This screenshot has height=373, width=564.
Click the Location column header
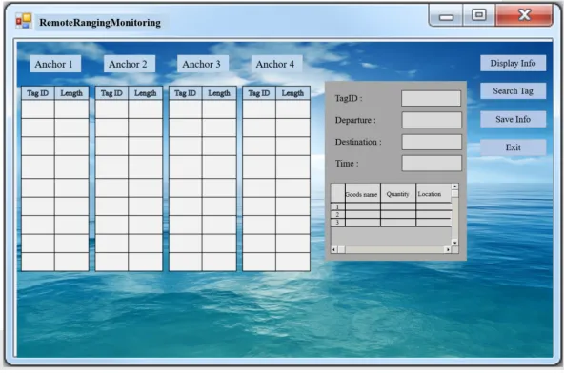tap(433, 193)
